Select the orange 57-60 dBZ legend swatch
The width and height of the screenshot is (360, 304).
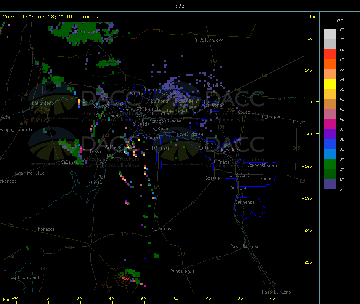[330, 64]
